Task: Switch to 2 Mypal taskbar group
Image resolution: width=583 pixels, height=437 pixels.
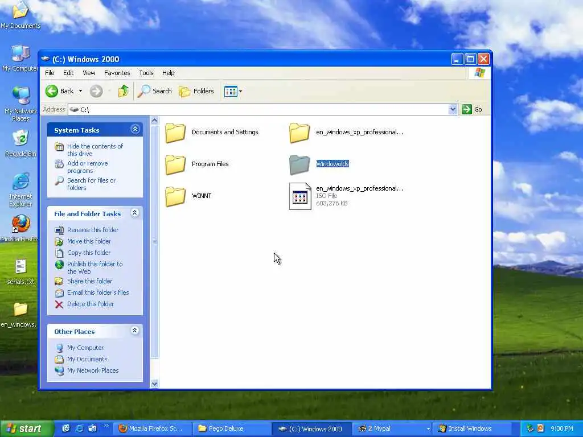Action: 392,429
